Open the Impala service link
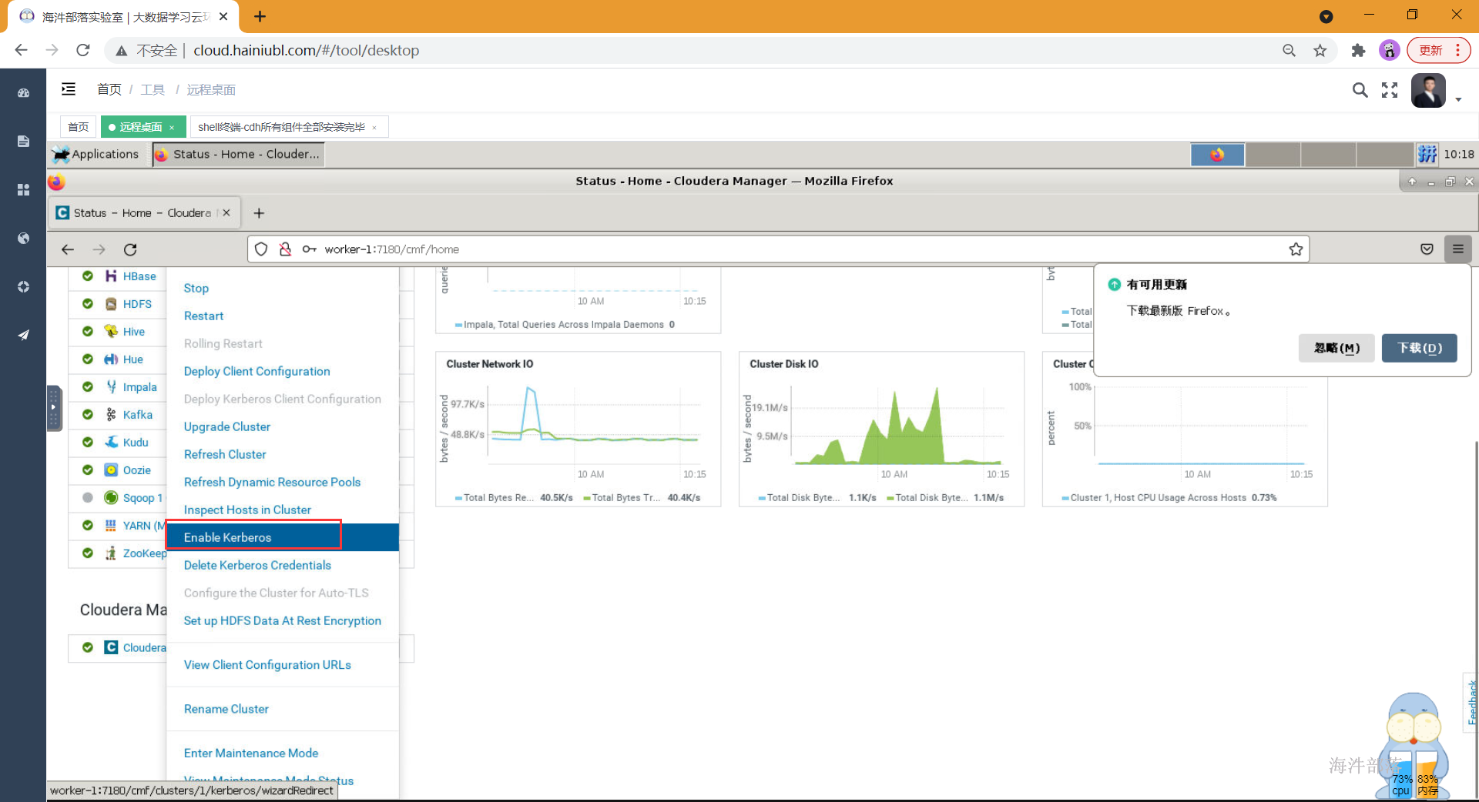The image size is (1479, 802). (x=139, y=387)
